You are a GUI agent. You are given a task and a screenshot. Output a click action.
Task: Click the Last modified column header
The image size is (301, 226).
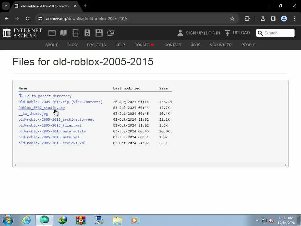pos(127,88)
